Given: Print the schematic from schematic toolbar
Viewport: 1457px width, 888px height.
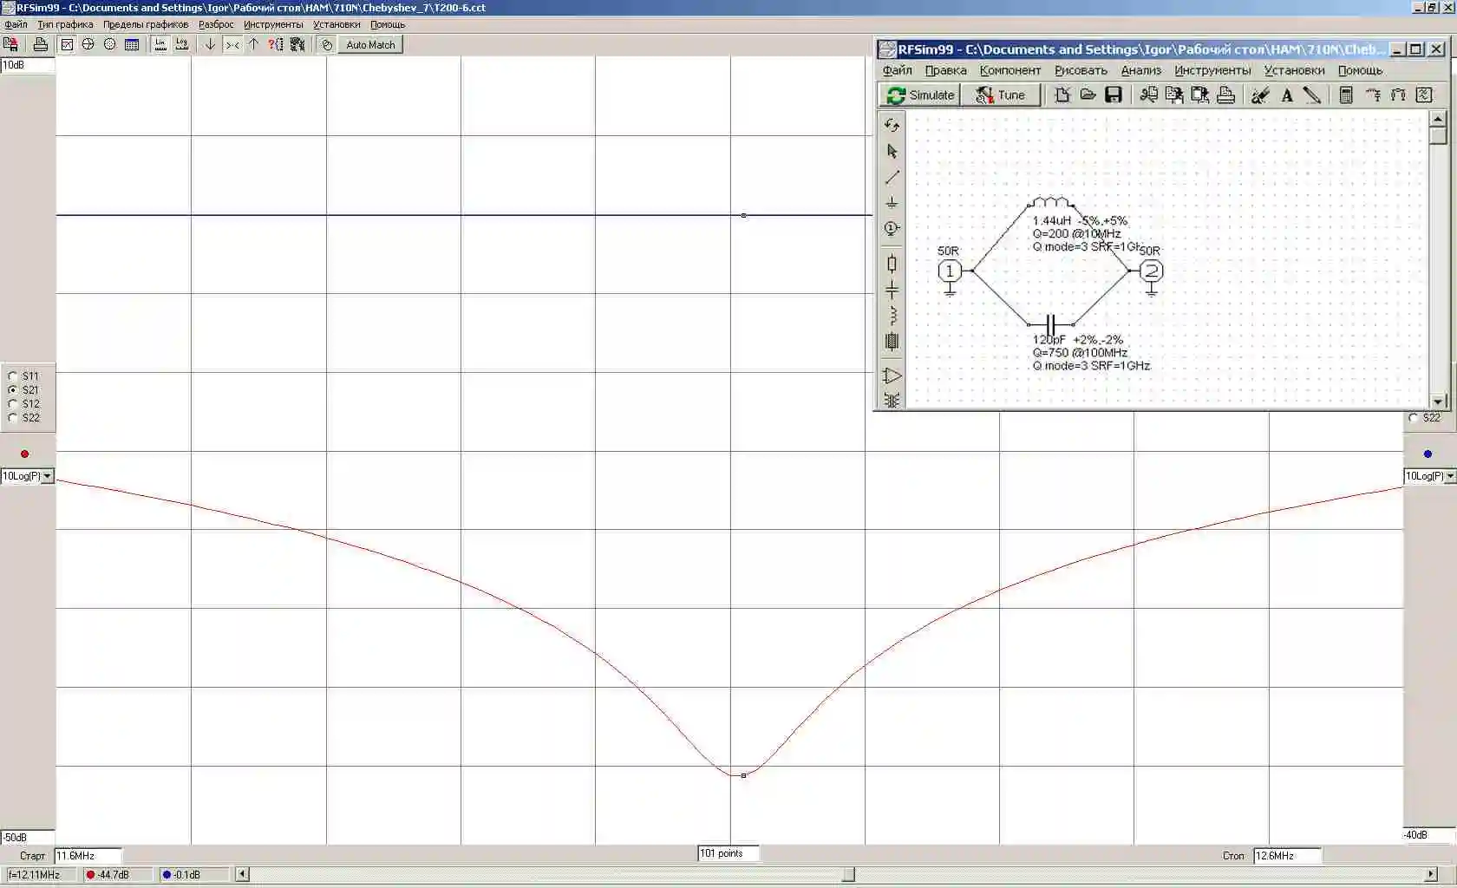Looking at the screenshot, I should pos(1225,95).
